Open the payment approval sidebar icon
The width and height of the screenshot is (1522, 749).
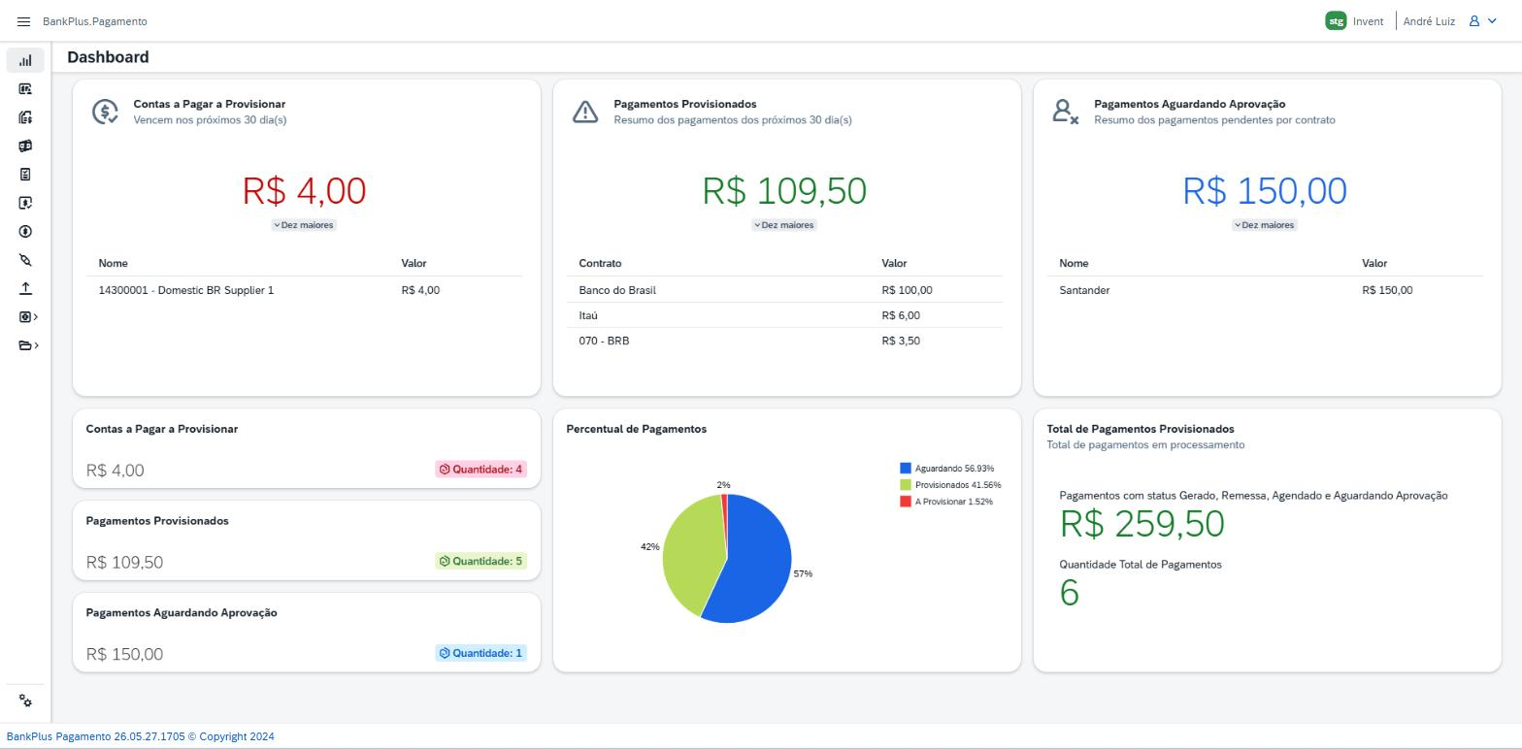tap(25, 203)
